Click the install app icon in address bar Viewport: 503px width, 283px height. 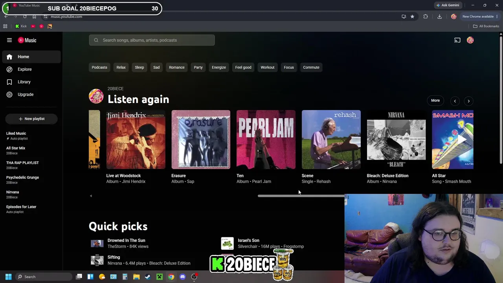tap(404, 17)
